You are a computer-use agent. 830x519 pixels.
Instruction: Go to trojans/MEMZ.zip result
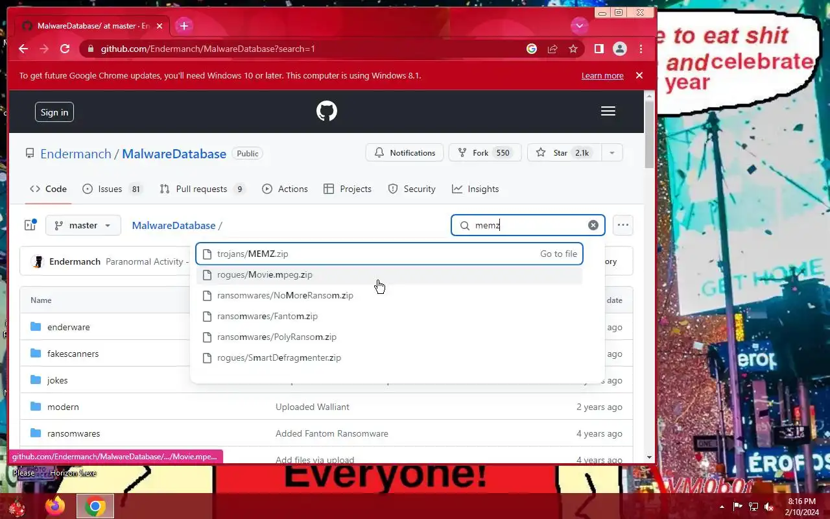pyautogui.click(x=390, y=254)
